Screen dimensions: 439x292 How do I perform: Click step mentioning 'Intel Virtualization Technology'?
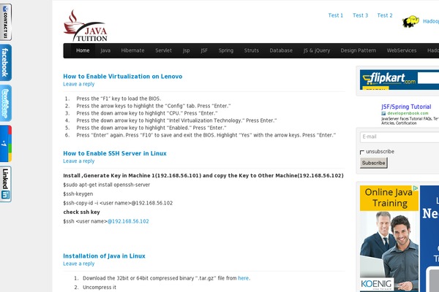tap(176, 120)
